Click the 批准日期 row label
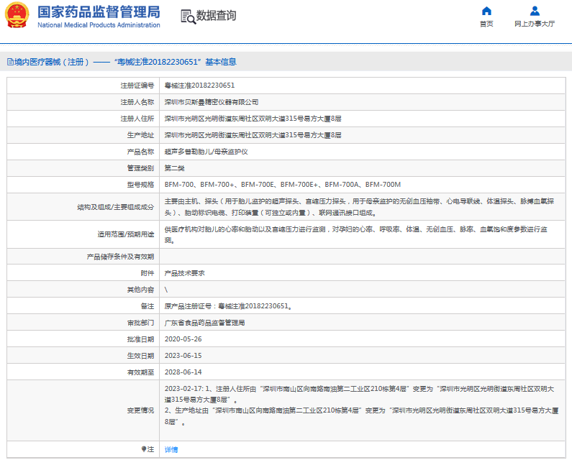The height and width of the screenshot is (460, 572). click(x=140, y=339)
